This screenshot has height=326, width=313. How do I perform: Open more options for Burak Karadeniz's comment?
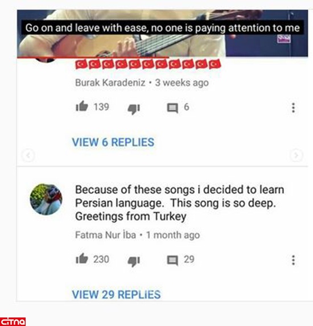[x=293, y=108]
